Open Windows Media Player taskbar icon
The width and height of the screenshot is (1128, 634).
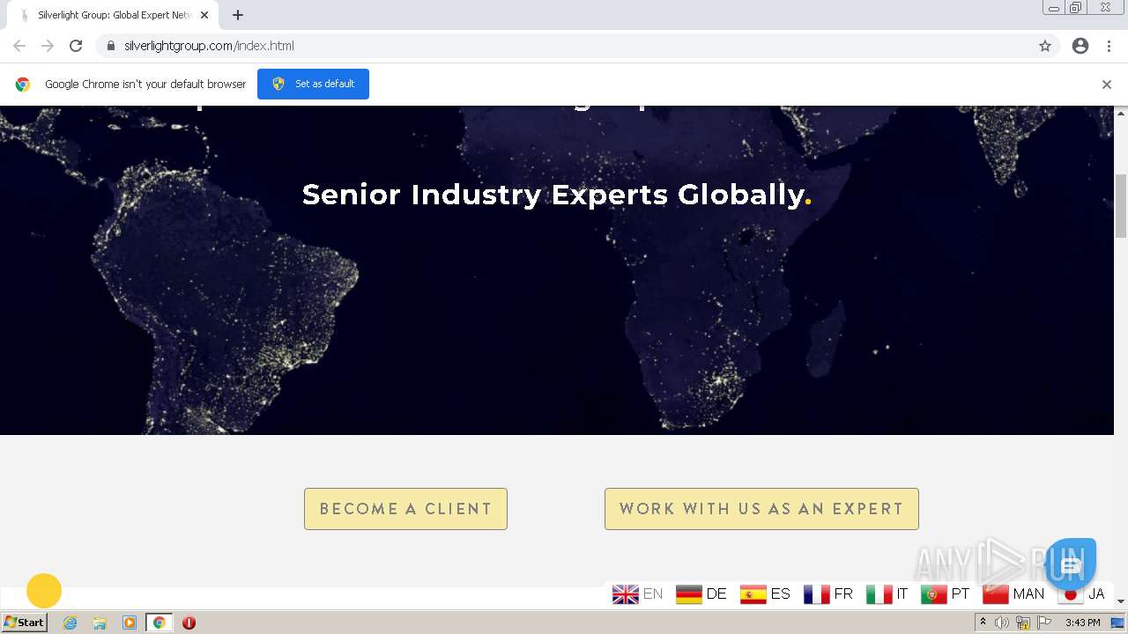pyautogui.click(x=130, y=623)
